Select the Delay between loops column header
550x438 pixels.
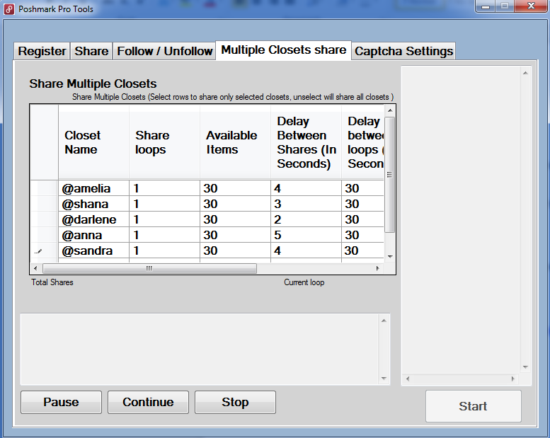(362, 142)
